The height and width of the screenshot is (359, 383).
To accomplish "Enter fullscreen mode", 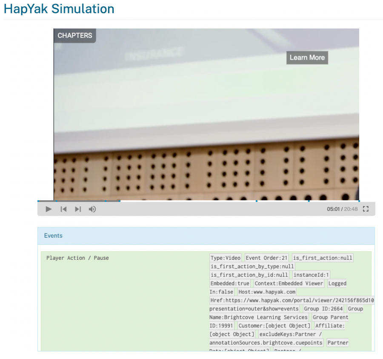I will click(366, 209).
